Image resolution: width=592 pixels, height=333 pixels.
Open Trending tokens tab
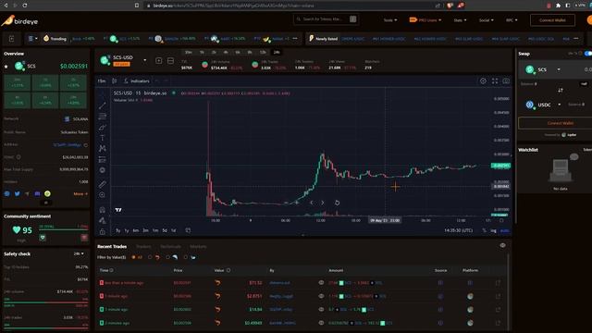point(55,39)
